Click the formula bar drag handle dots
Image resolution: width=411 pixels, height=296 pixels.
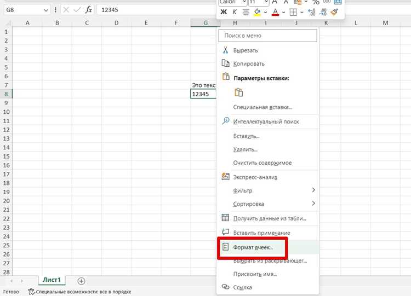click(x=55, y=10)
